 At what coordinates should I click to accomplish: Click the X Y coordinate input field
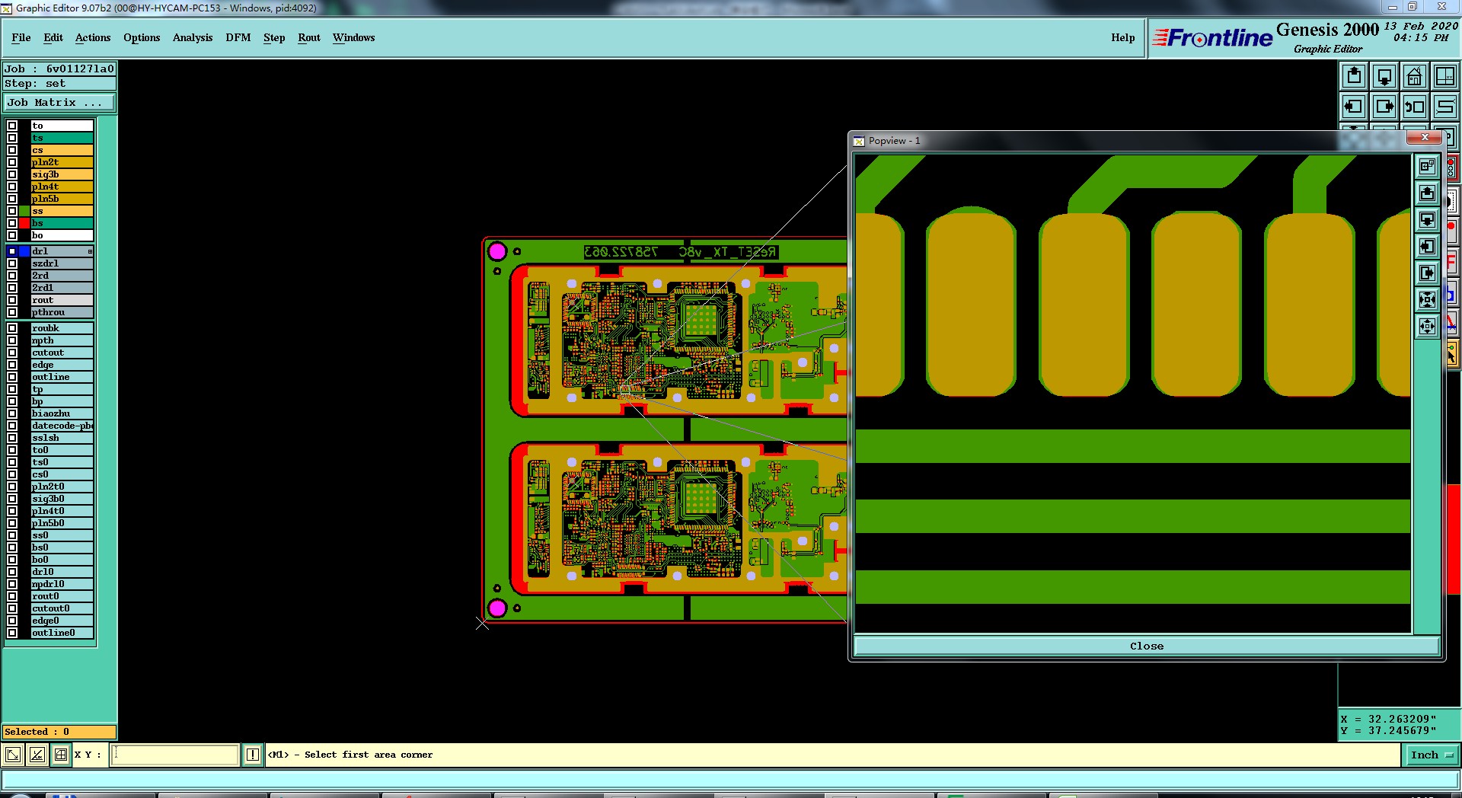point(176,755)
